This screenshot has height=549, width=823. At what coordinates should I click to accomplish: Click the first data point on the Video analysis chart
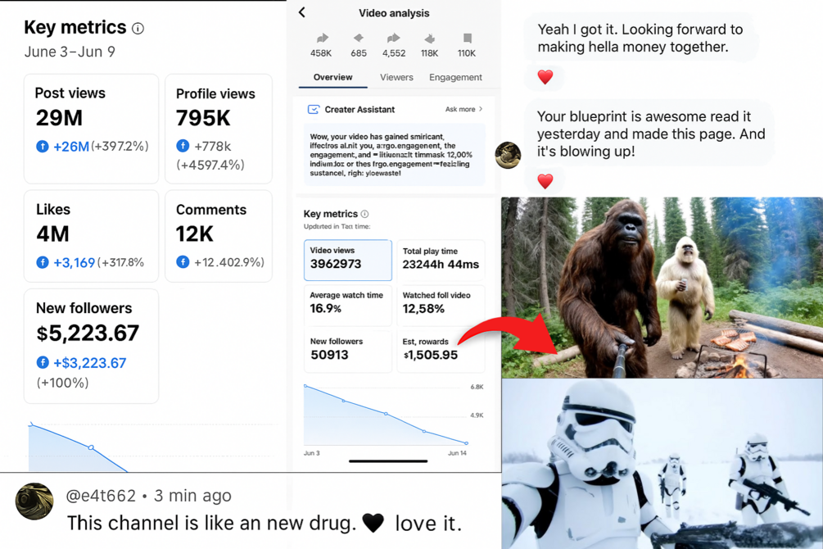click(305, 386)
